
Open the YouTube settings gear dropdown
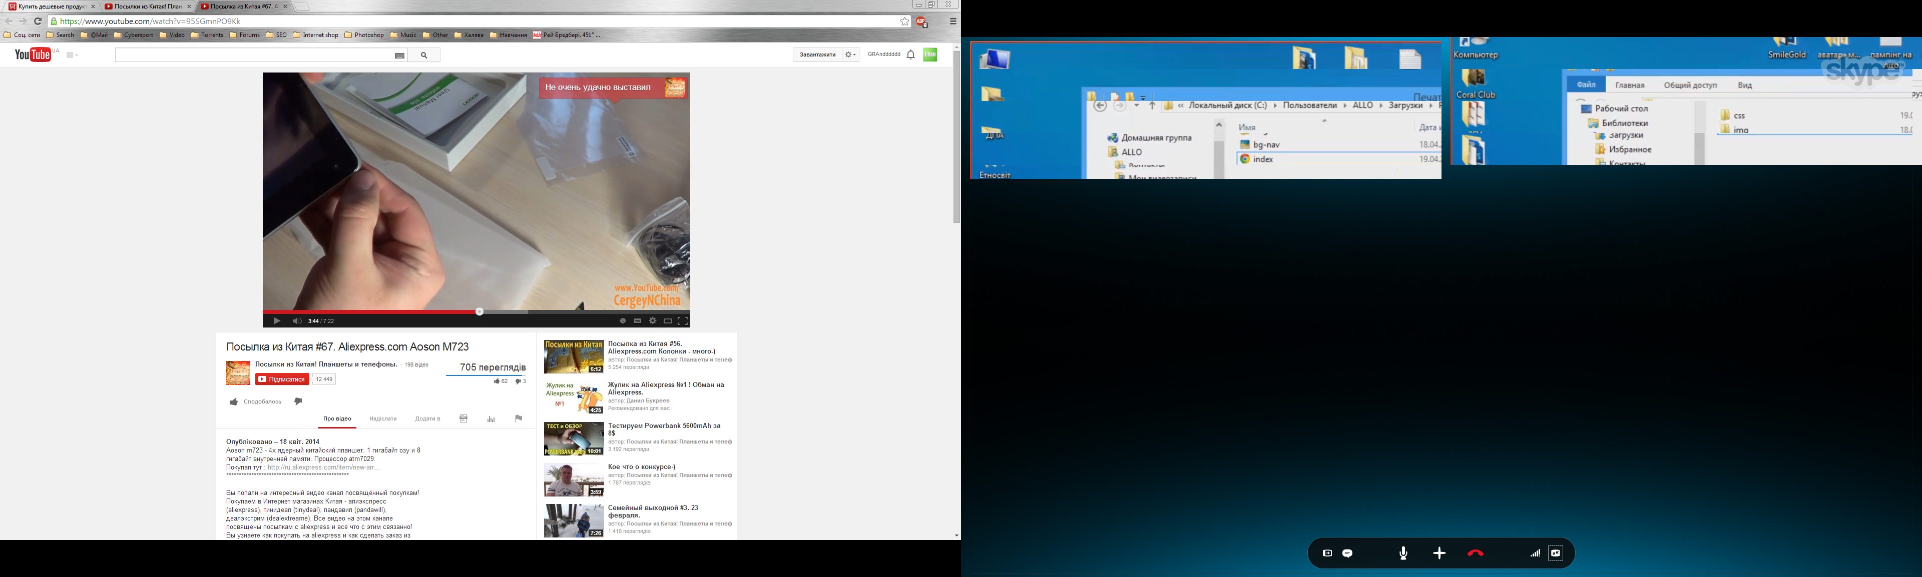pos(850,54)
